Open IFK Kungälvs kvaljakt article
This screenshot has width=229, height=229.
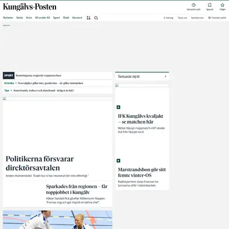pyautogui.click(x=140, y=119)
